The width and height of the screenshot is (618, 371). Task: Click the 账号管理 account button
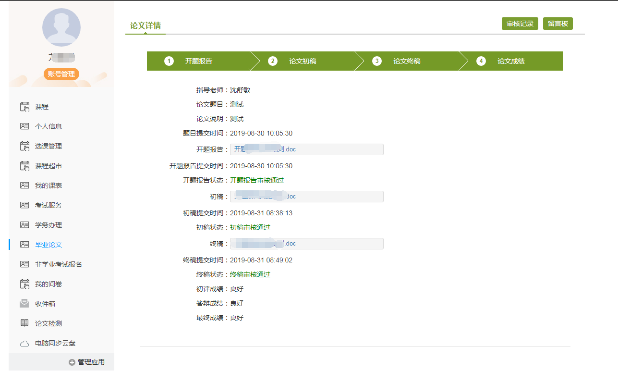click(61, 74)
